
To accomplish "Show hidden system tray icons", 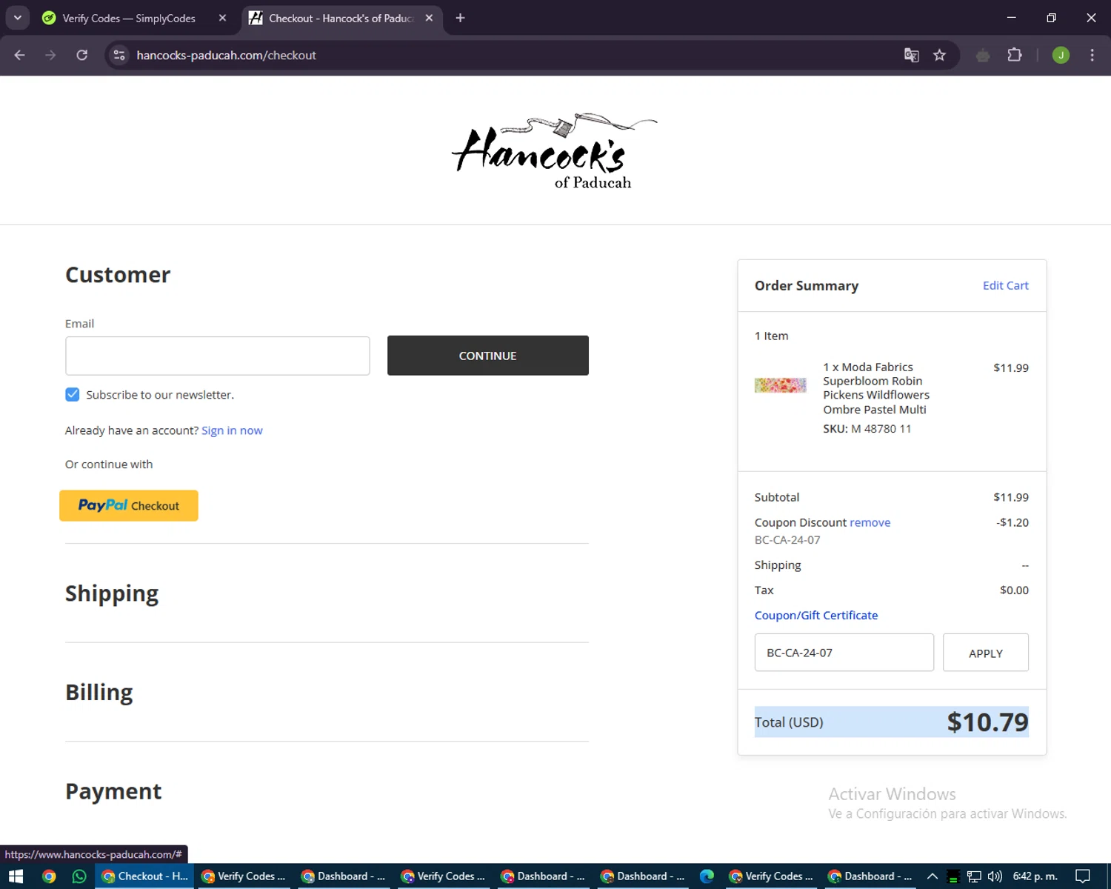I will pyautogui.click(x=932, y=876).
